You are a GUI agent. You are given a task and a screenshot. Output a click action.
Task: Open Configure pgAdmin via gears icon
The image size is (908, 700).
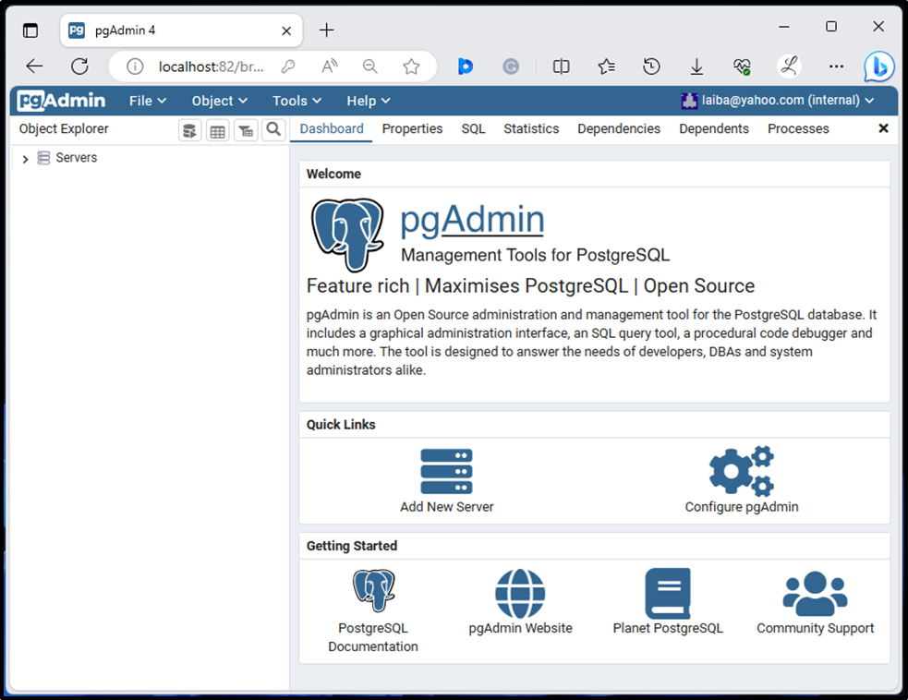pos(741,470)
